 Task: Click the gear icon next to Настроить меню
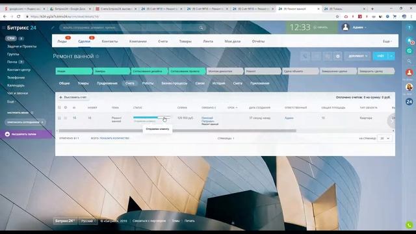coord(32,112)
